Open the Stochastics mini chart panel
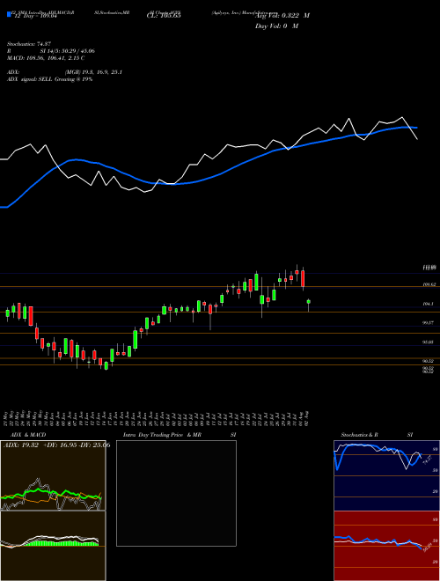Screen dimensions: 440x581 pyautogui.click(x=386, y=475)
